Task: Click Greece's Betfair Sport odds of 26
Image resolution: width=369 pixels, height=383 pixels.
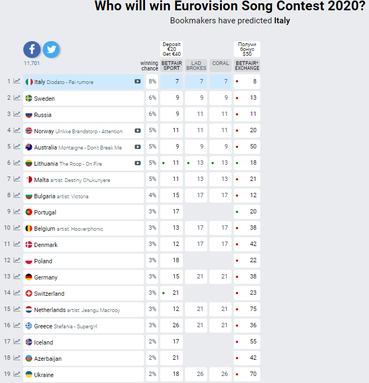Action: click(172, 325)
